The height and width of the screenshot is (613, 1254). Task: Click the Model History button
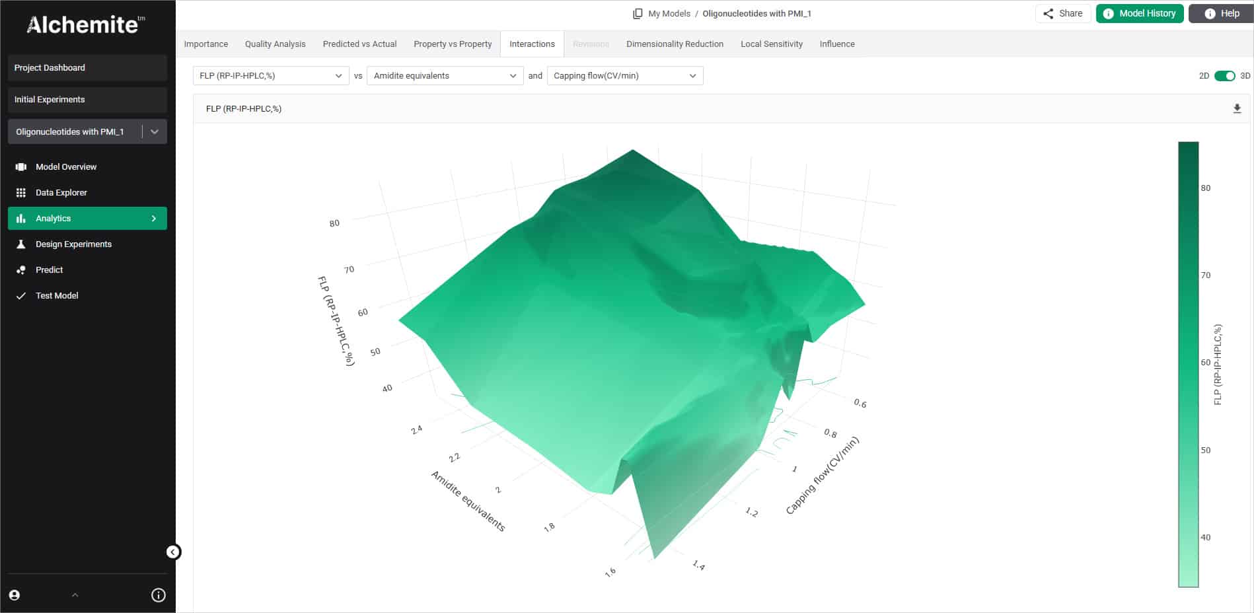[x=1139, y=14]
